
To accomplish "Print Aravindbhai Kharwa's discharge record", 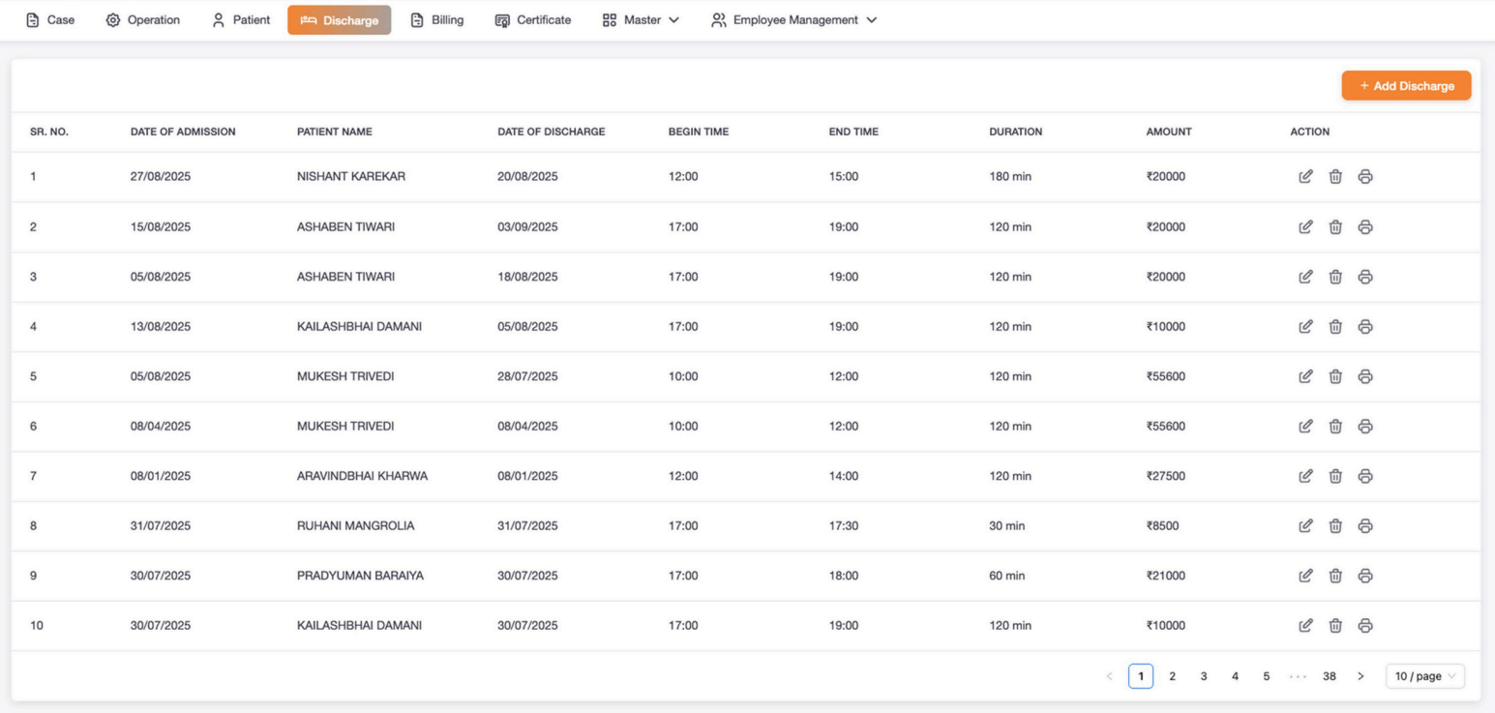I will tap(1365, 476).
